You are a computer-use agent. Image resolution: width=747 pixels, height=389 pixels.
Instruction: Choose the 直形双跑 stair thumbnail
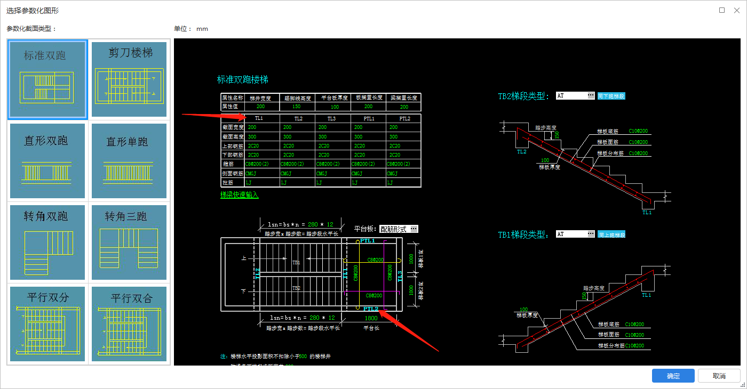coord(47,161)
